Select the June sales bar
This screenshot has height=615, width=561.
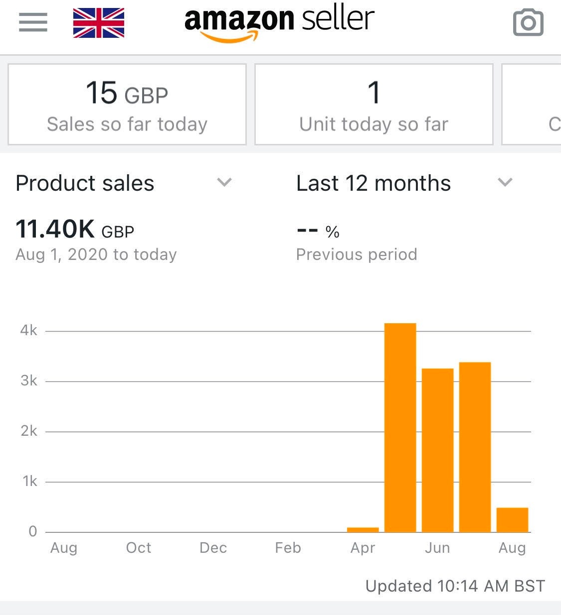point(437,451)
